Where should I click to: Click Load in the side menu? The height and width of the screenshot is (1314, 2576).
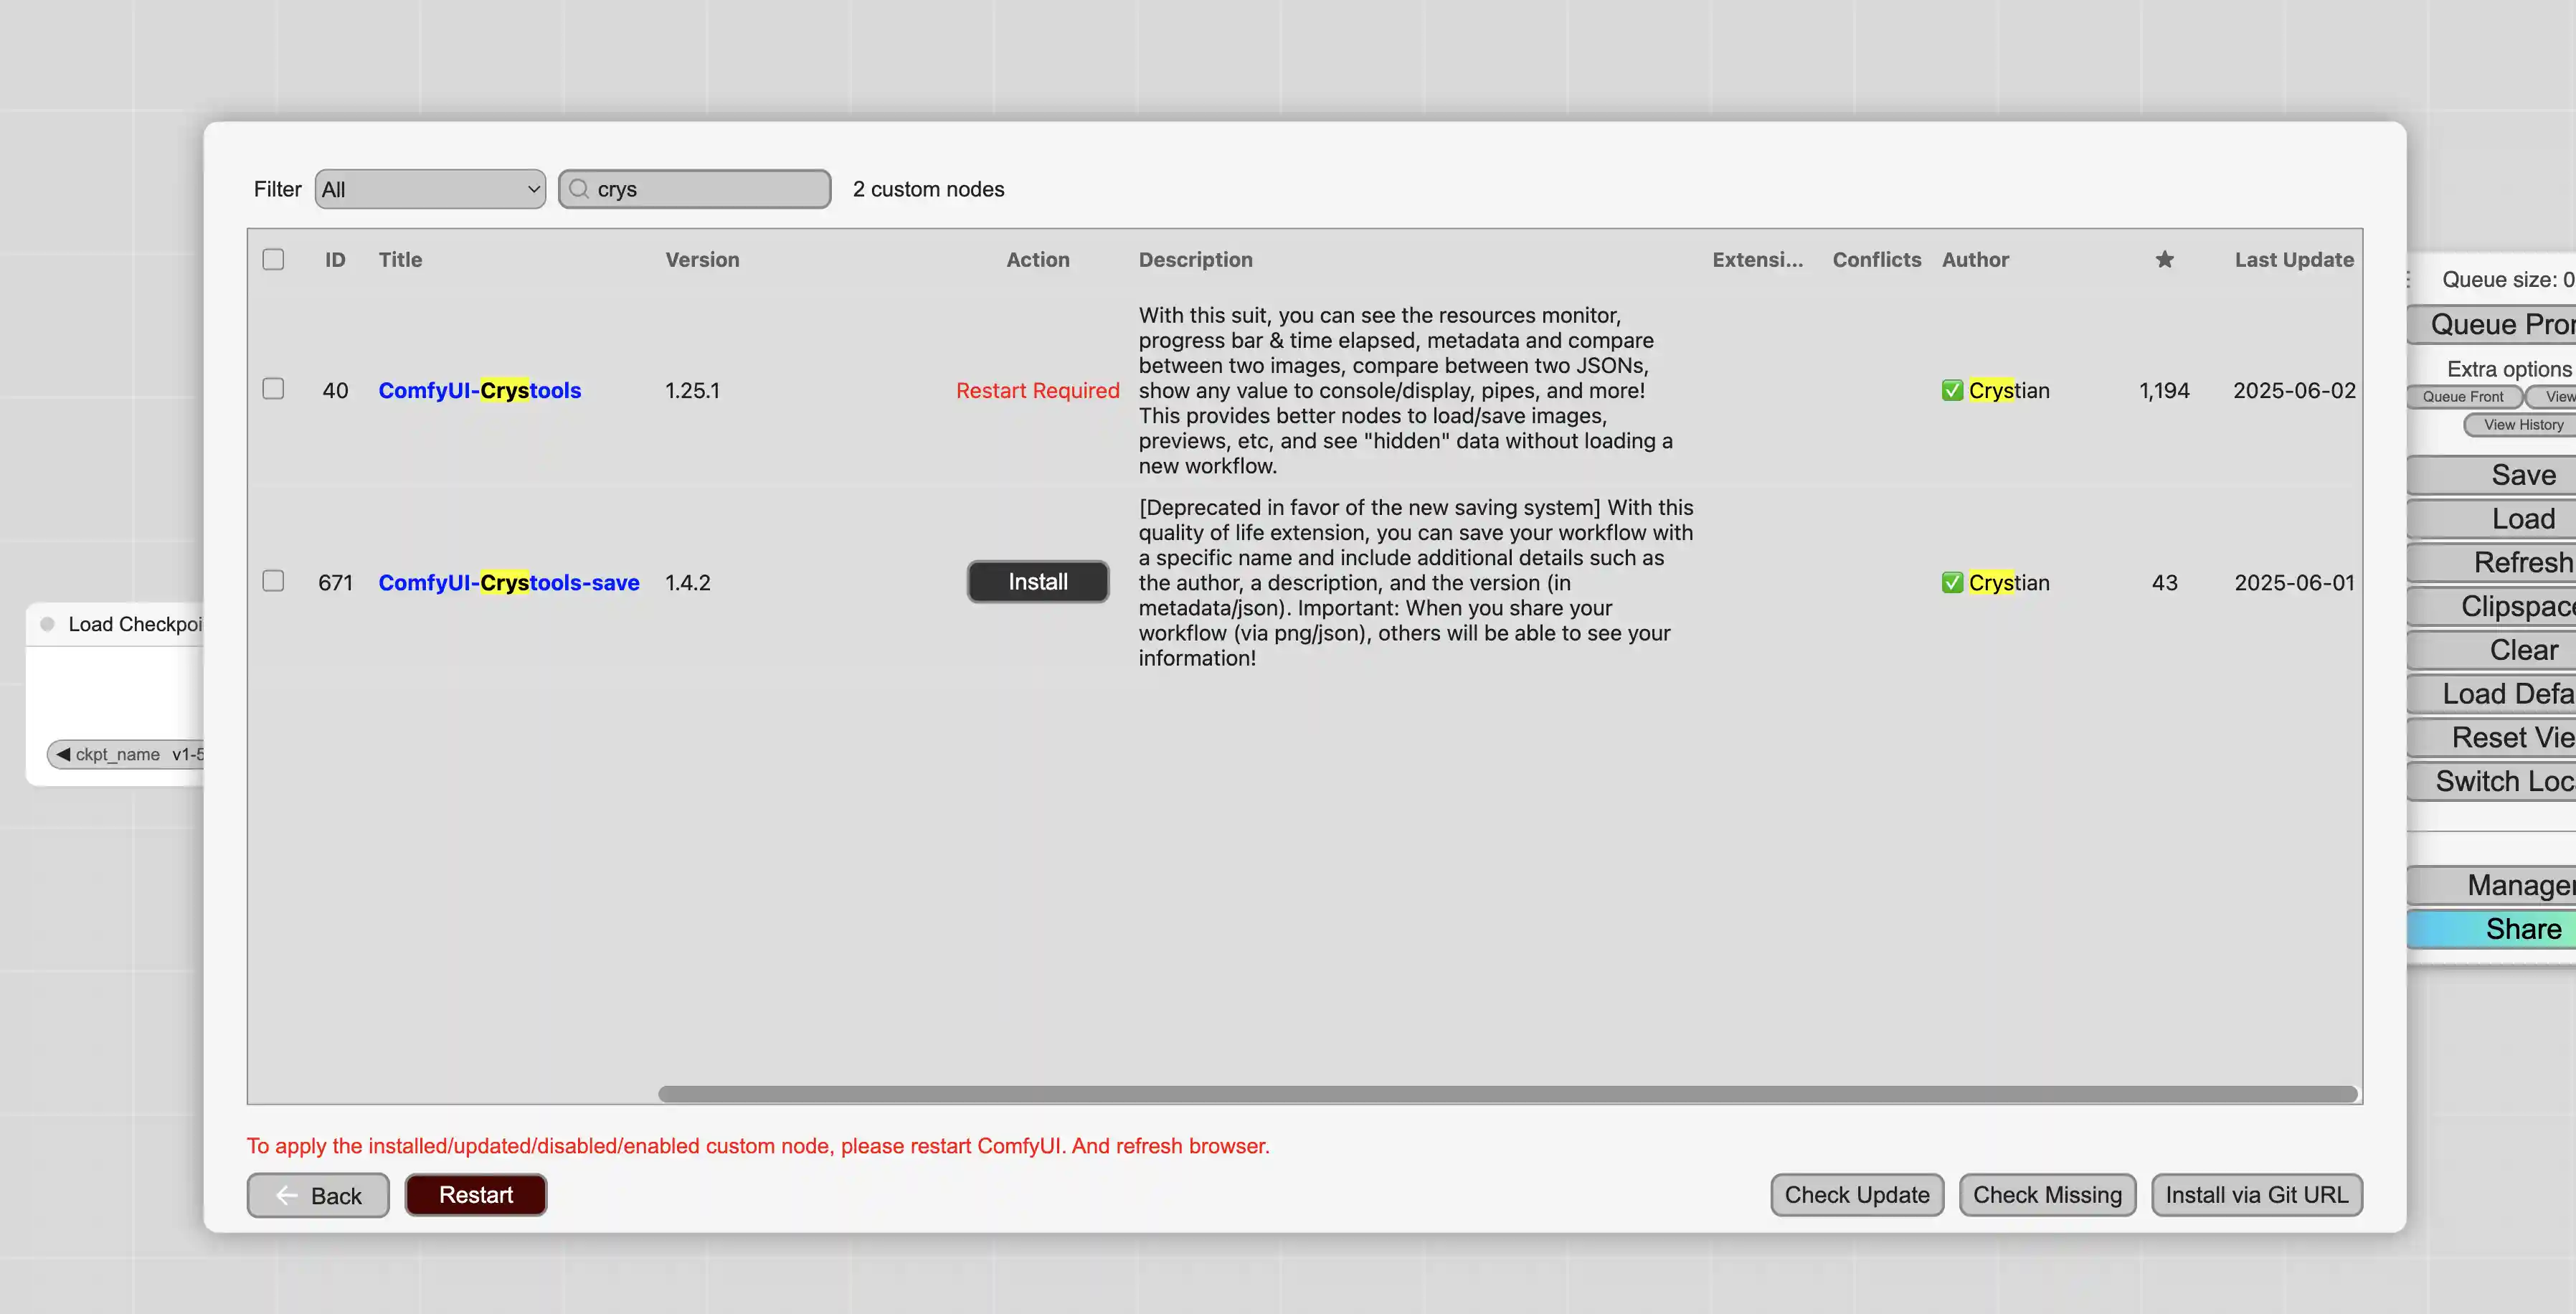tap(2492, 519)
